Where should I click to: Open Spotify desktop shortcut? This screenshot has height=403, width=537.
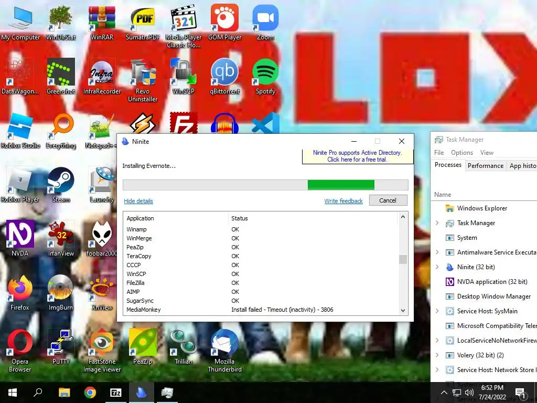[x=265, y=77]
